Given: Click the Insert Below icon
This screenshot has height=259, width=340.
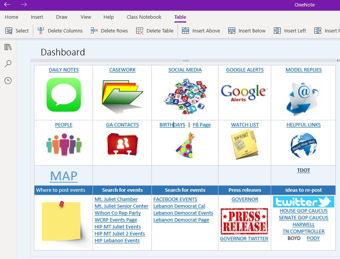Looking at the screenshot, I should 232,31.
